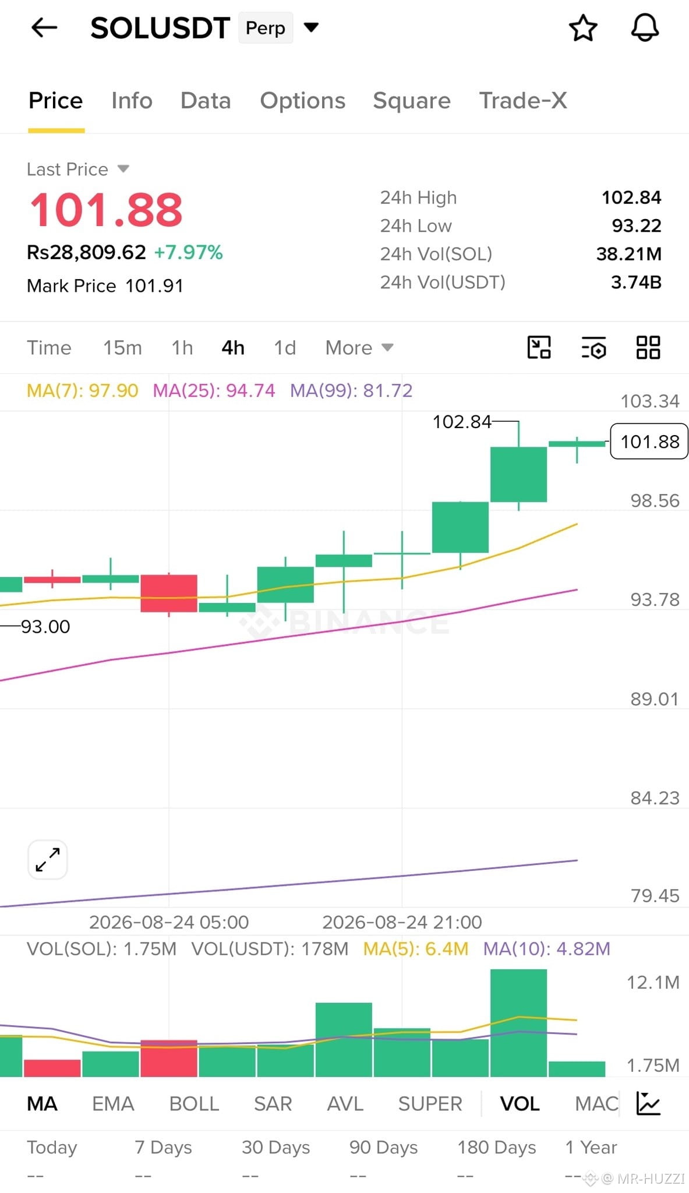
Task: Tap the current price tag 101.88 on chart
Action: coord(649,442)
